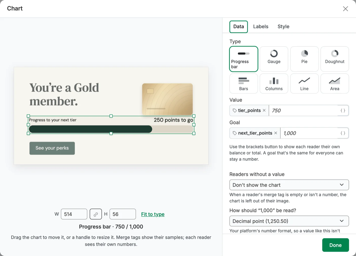
Task: Toggle the aspect ratio link between W and H
Action: pyautogui.click(x=96, y=214)
